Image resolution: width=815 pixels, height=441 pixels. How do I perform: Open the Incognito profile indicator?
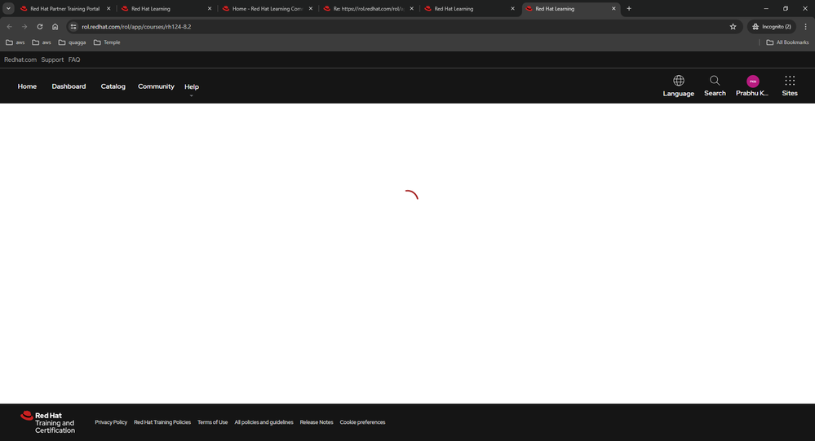pos(772,26)
